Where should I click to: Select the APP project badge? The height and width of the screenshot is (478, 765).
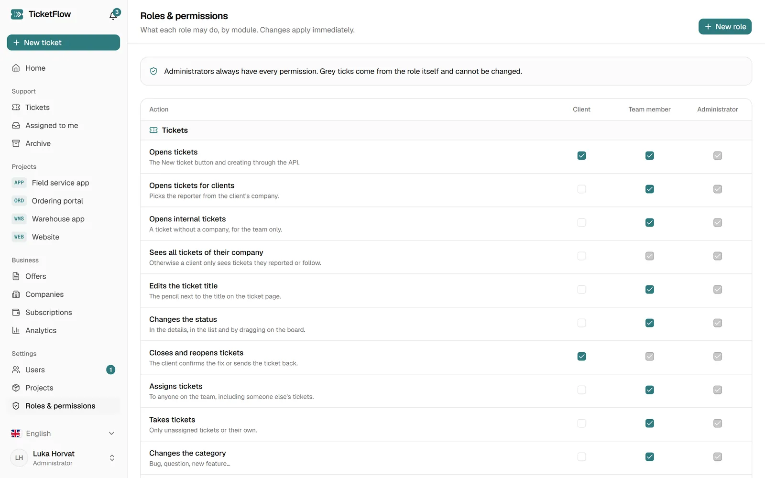point(19,183)
